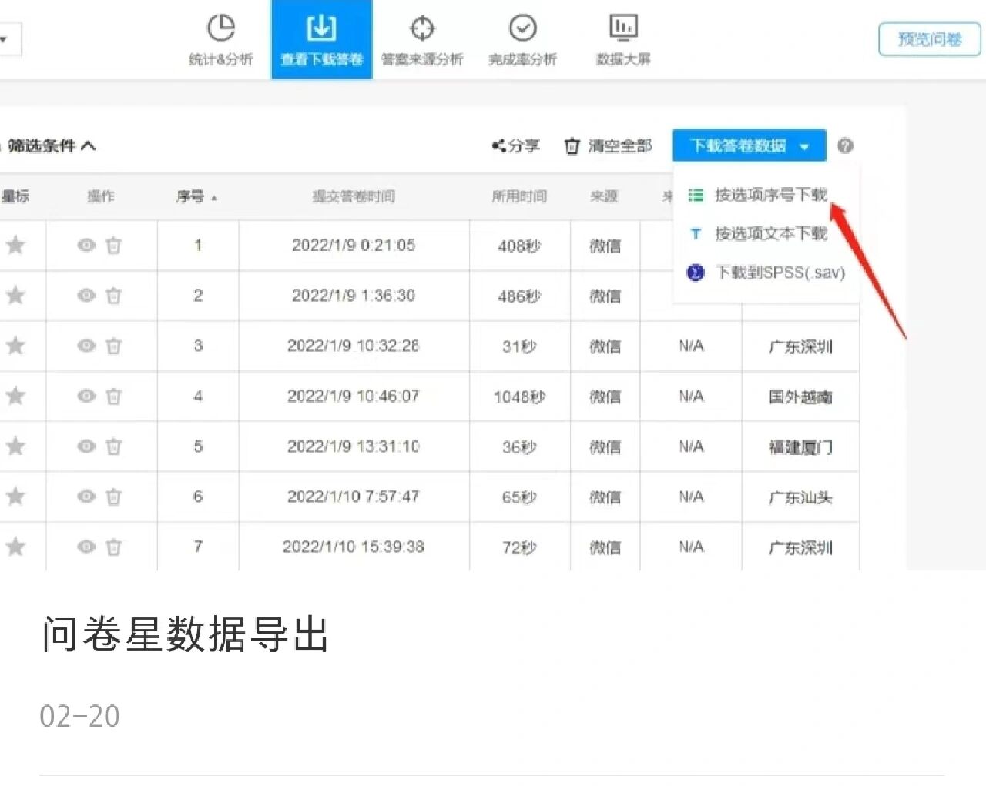
Task: Open the 下载答卷数据 dropdown button
Action: tap(749, 145)
